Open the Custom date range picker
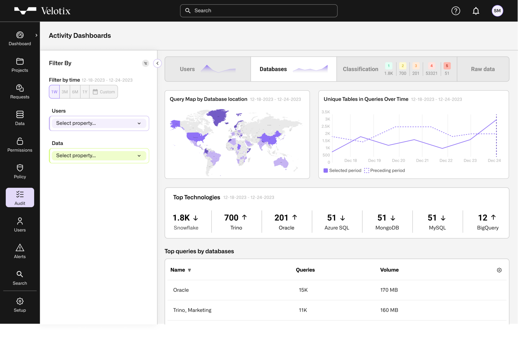 tap(103, 92)
